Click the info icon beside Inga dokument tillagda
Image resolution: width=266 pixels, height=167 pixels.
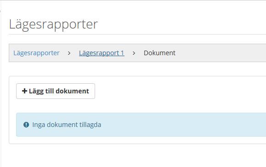[x=26, y=125]
